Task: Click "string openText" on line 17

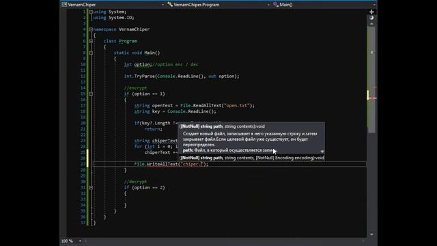Action: 154,105
